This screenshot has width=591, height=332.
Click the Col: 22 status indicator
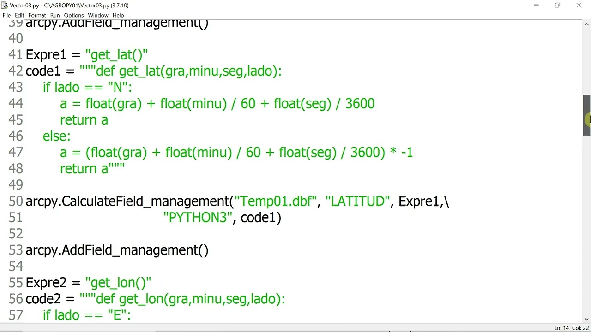pos(580,328)
